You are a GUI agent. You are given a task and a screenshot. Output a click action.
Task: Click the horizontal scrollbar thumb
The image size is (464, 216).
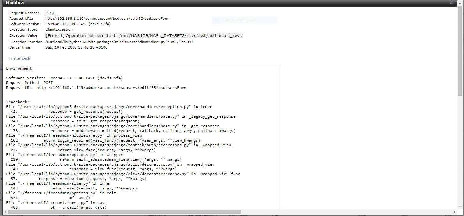(x=124, y=212)
